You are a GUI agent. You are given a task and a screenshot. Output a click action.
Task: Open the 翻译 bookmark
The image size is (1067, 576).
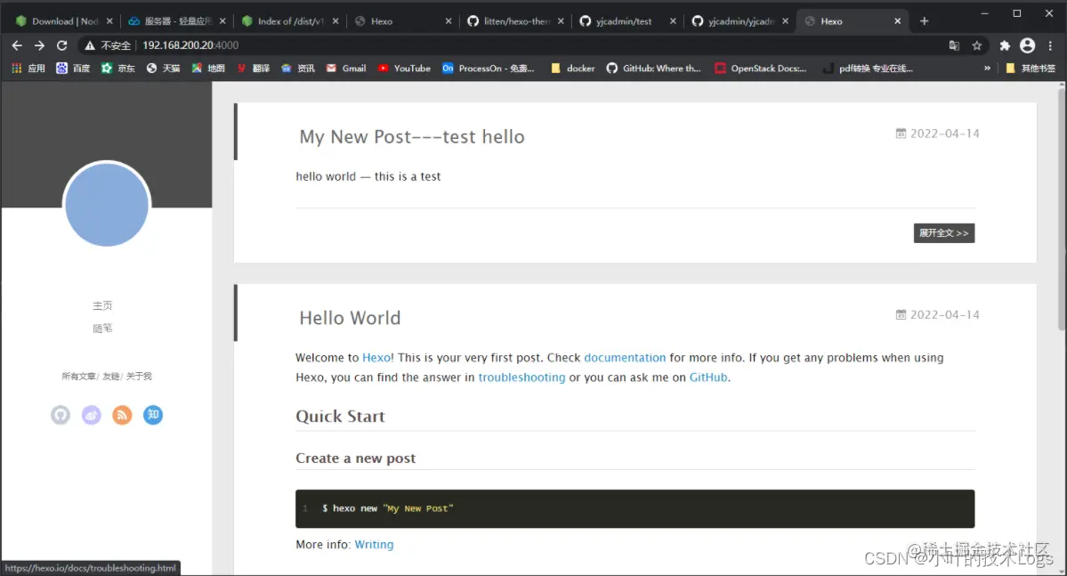pos(253,68)
